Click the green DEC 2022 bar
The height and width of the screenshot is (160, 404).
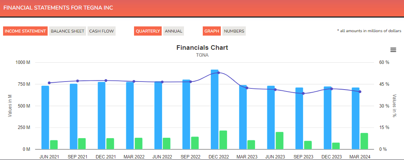click(x=223, y=140)
